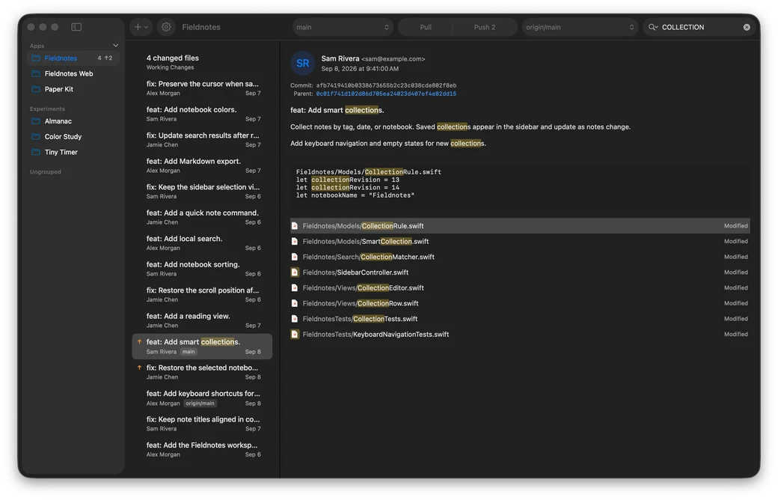Click file icon of CollectionRow.swift
The width and height of the screenshot is (778, 500).
pyautogui.click(x=295, y=303)
